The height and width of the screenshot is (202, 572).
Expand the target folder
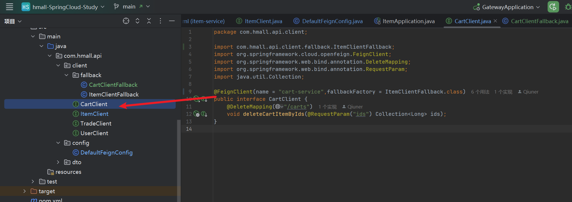(25, 191)
